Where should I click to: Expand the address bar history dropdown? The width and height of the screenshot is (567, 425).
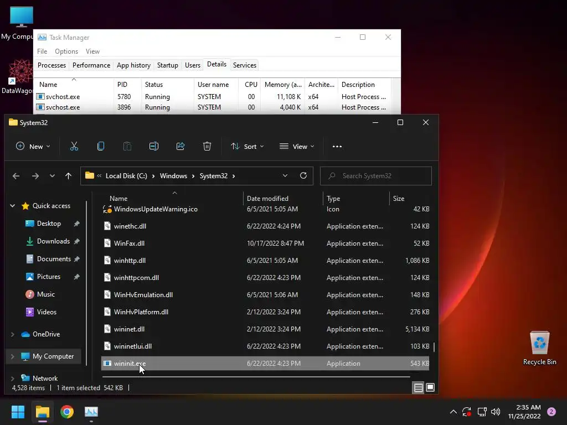pos(285,175)
